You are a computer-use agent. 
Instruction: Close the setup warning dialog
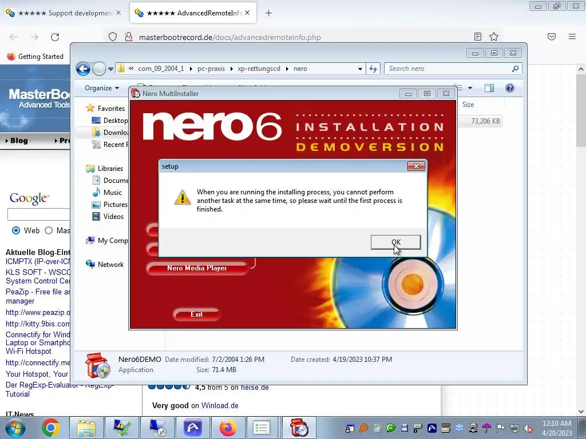pos(416,166)
